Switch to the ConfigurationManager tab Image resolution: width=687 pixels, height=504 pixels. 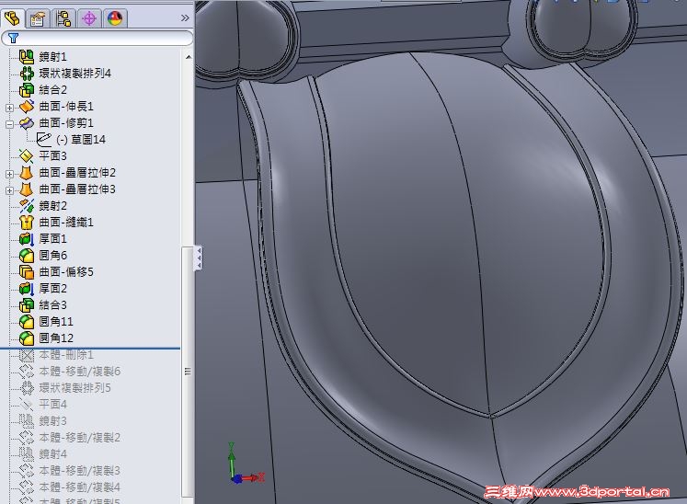click(63, 18)
